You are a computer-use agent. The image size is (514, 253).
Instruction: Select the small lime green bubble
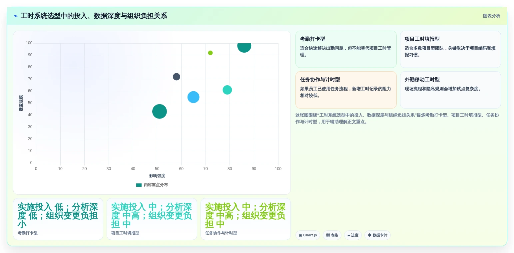click(x=211, y=53)
